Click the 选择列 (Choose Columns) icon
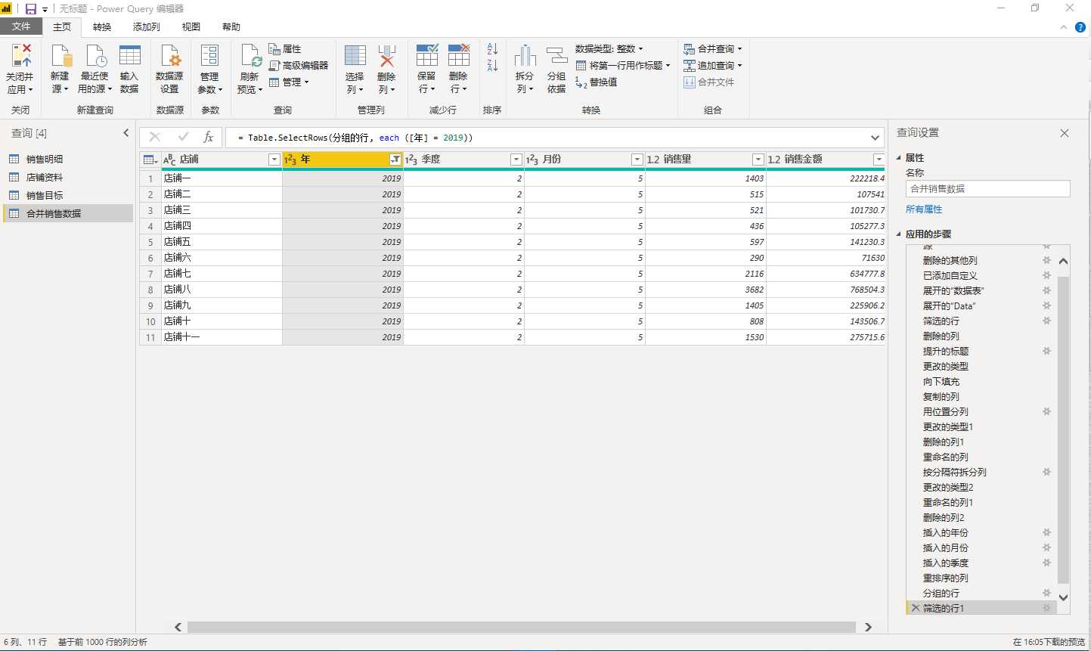The width and height of the screenshot is (1091, 651). [x=355, y=55]
